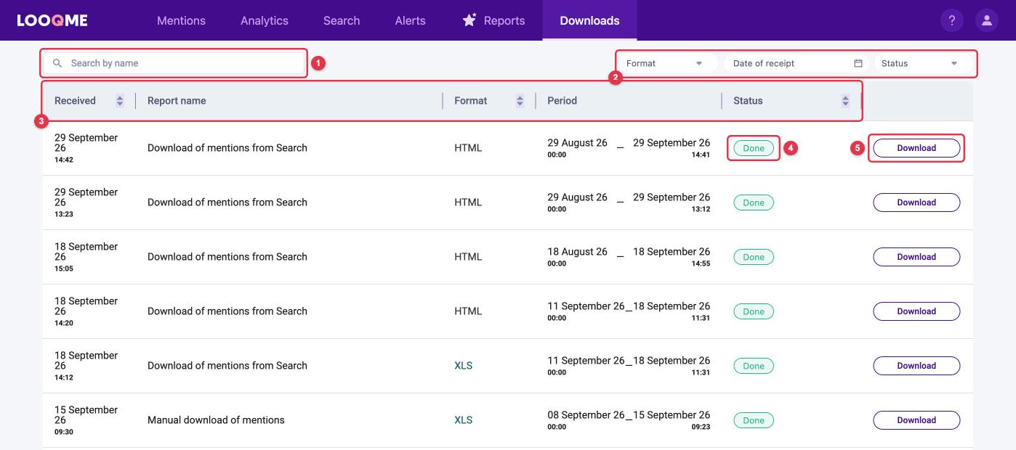Click 'Manual download of mentions' report name
Image resolution: width=1016 pixels, height=450 pixels.
216,420
